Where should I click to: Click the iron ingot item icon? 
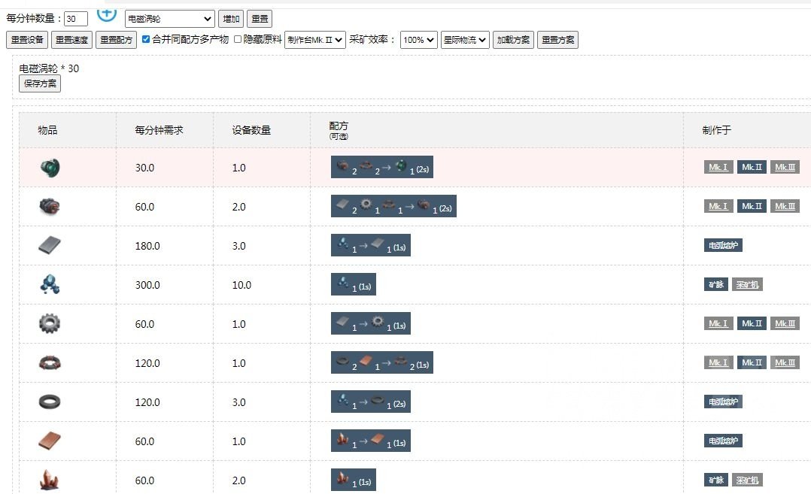click(50, 245)
